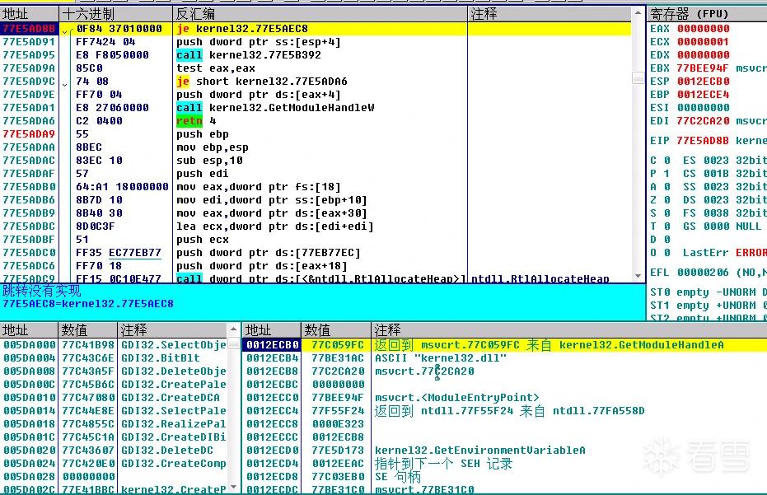Click the EIP register value 77E5AD8B
Viewport: 767px width, 495px height.
click(704, 141)
